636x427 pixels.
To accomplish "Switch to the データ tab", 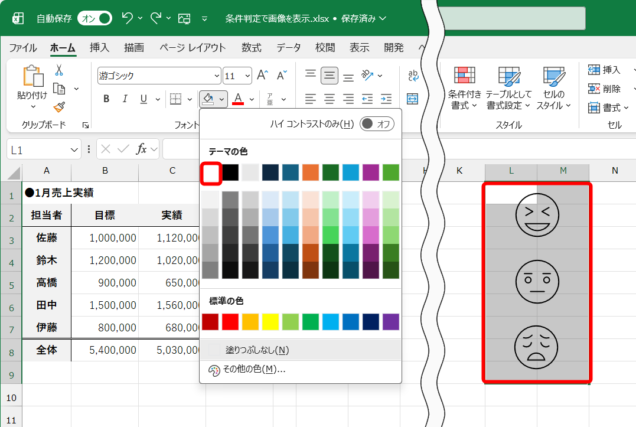I will (x=288, y=48).
